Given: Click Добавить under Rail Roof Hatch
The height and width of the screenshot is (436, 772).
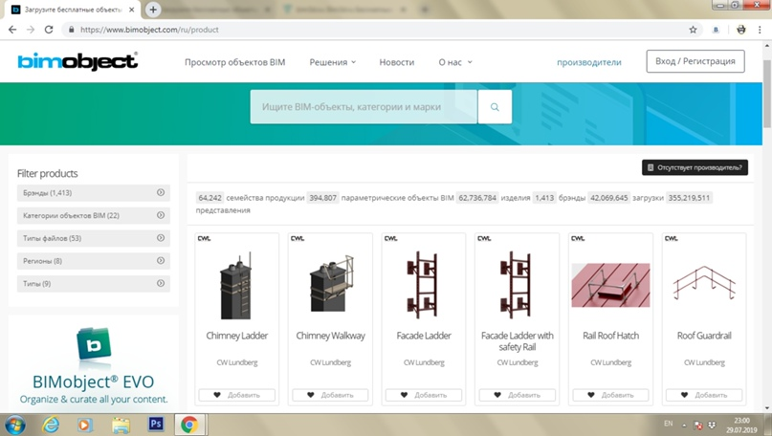Looking at the screenshot, I should (x=610, y=395).
